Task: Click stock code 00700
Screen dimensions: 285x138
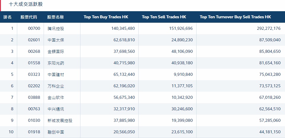Action: [34, 29]
